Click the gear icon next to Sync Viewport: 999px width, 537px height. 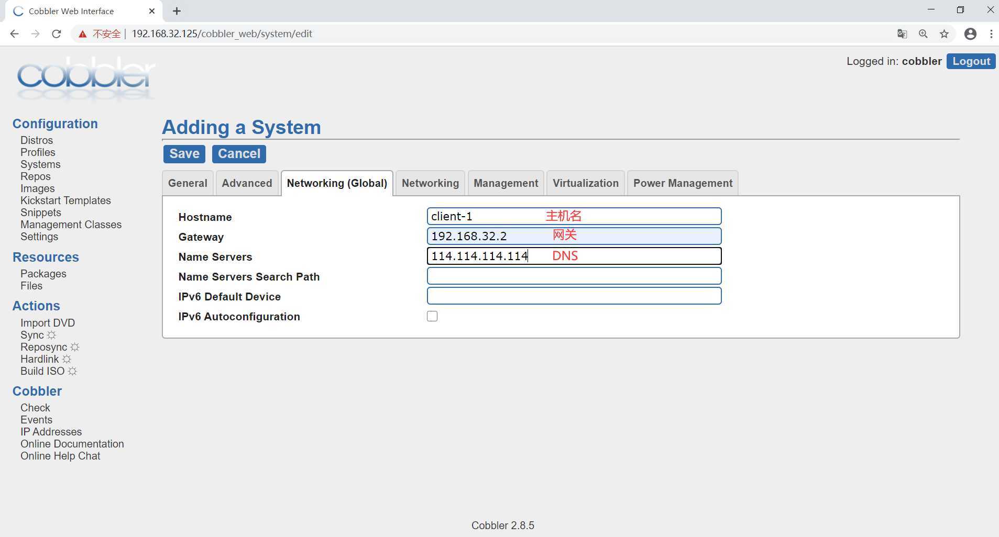pyautogui.click(x=51, y=335)
